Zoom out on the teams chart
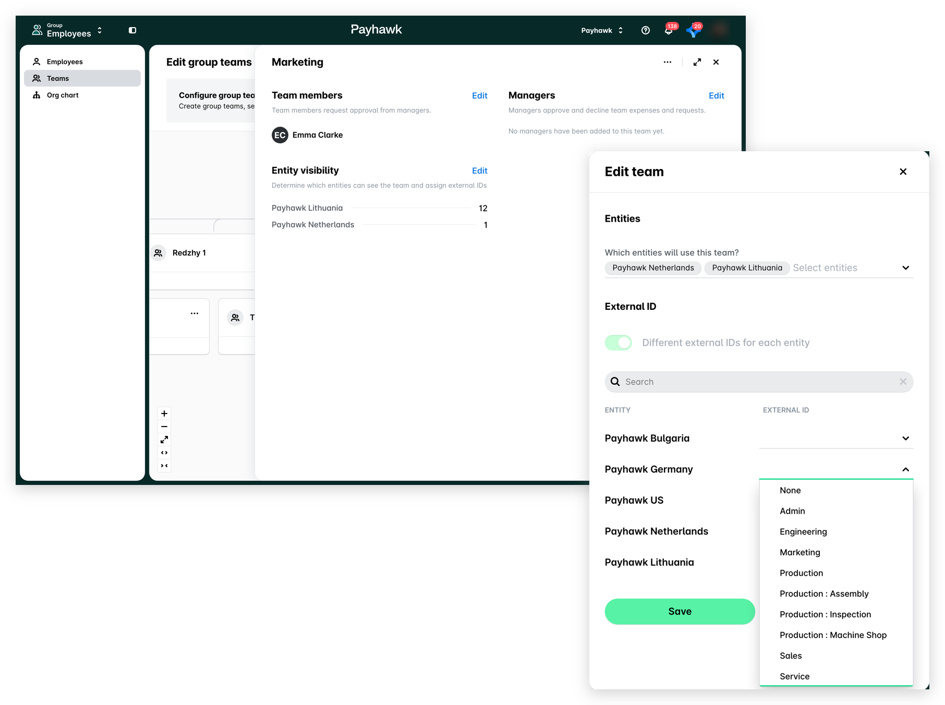The height and width of the screenshot is (705, 945). click(x=164, y=427)
